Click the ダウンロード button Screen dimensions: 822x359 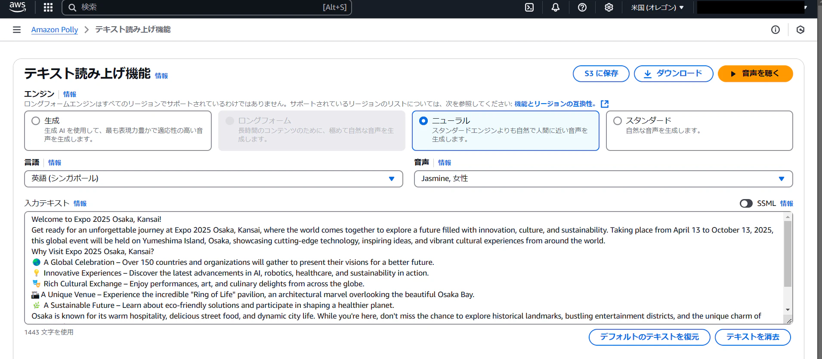coord(674,74)
